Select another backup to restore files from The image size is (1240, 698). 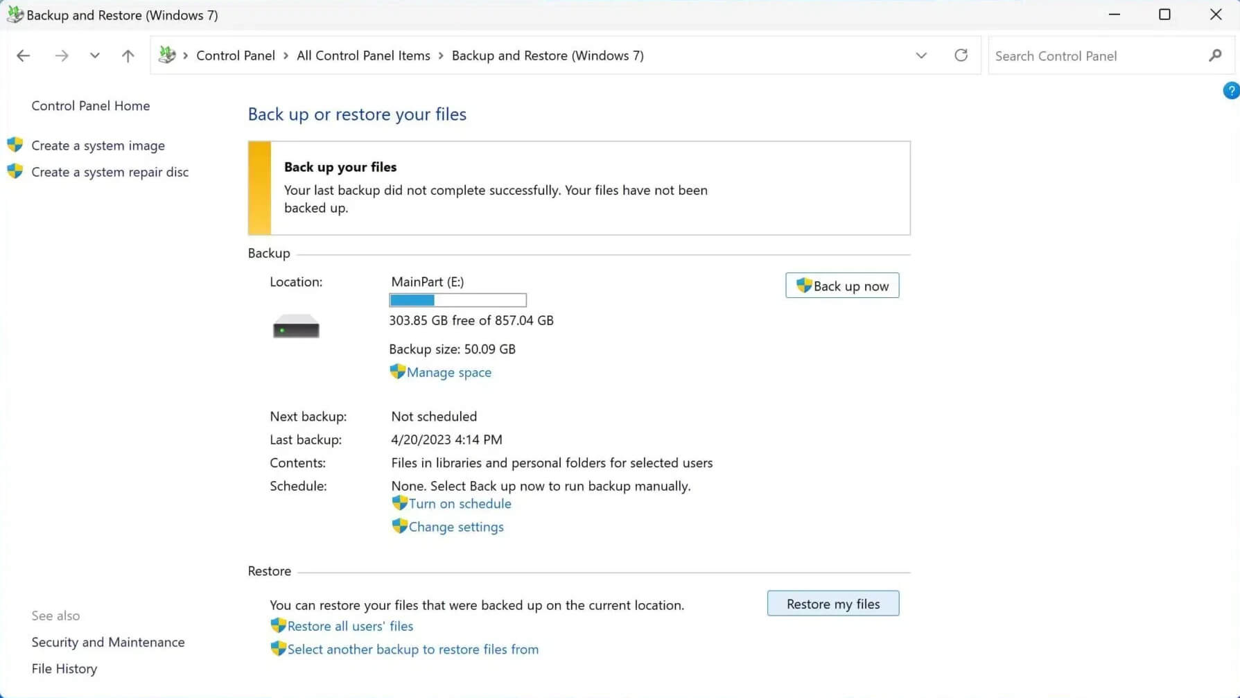tap(413, 649)
